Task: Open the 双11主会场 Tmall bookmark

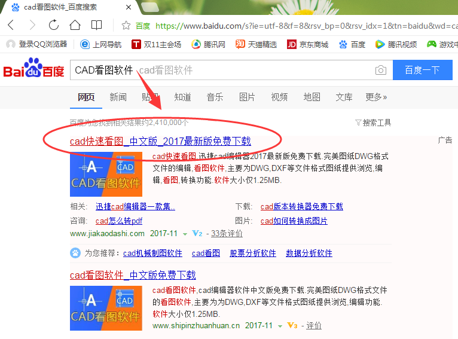Action: click(156, 44)
